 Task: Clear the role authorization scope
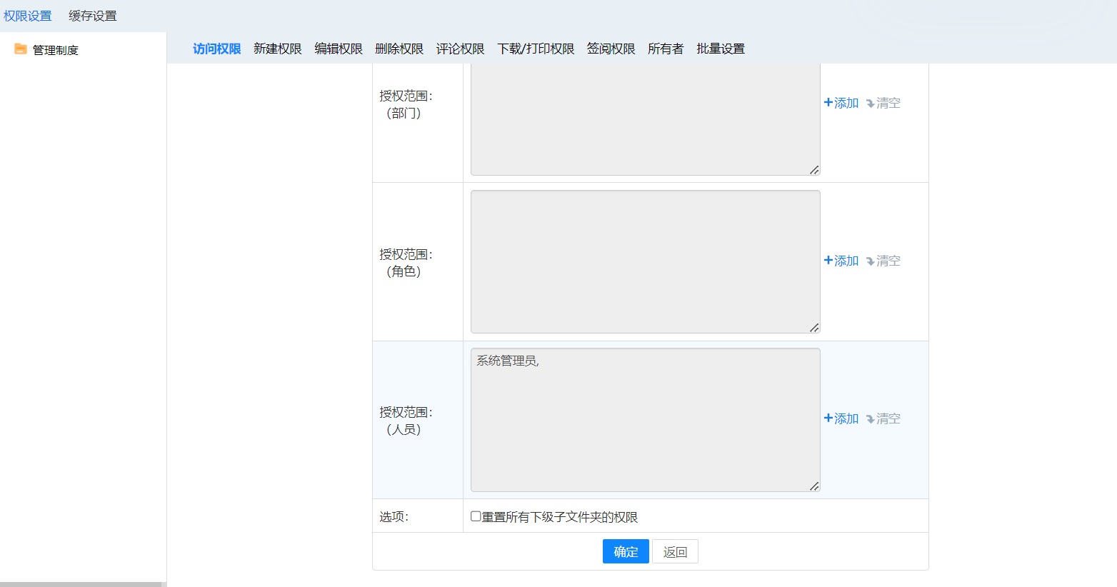883,261
